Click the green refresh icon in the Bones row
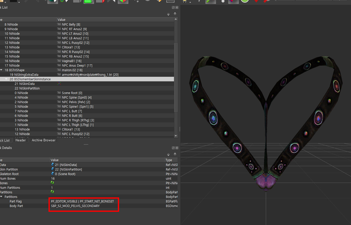 [x=52, y=183]
